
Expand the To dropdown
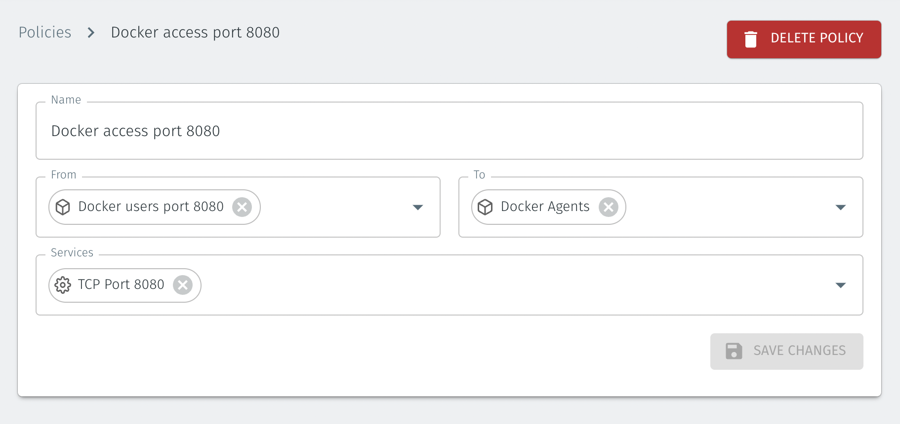coord(841,207)
